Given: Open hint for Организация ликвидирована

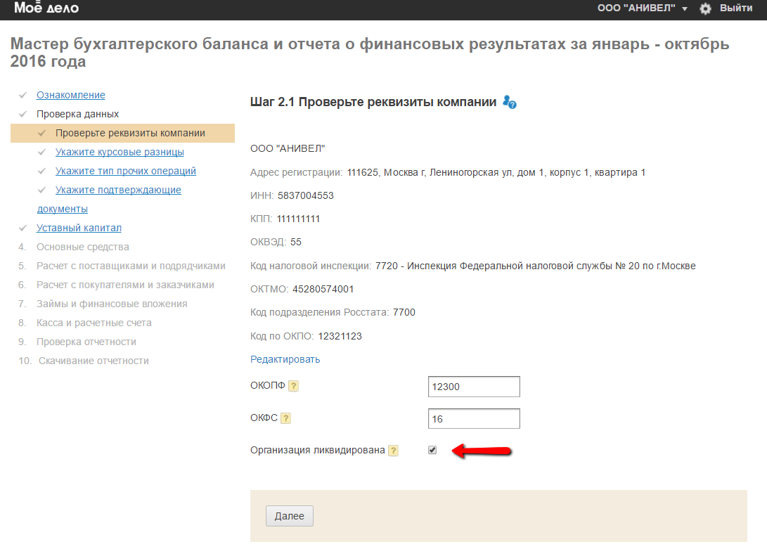Looking at the screenshot, I should point(393,451).
